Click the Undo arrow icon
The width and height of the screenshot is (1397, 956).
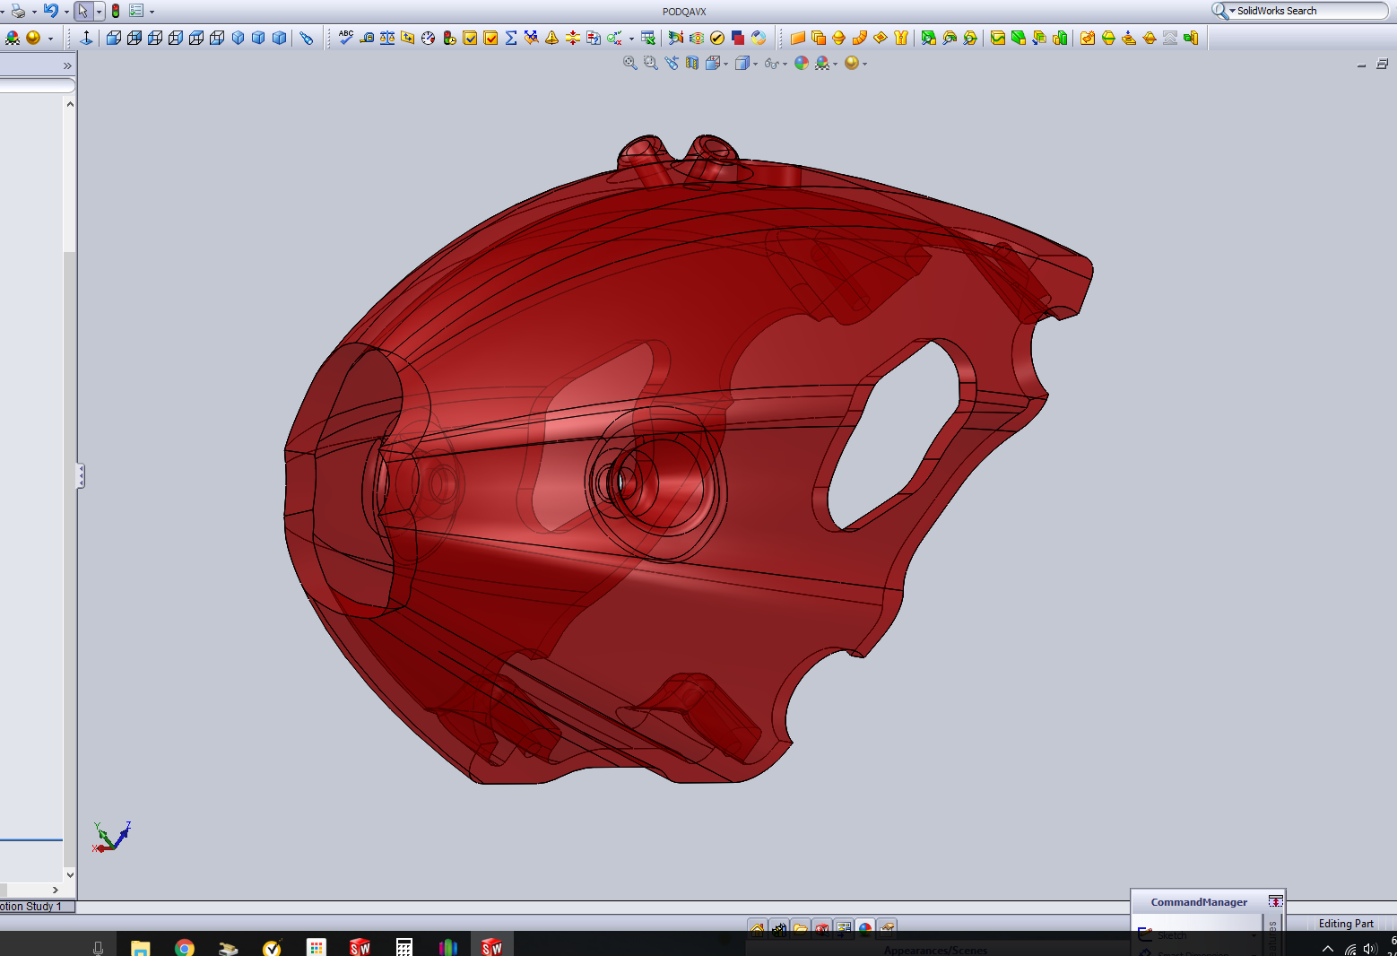[51, 11]
